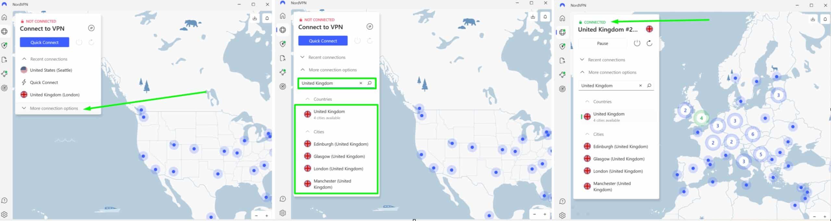Image resolution: width=831 pixels, height=221 pixels.
Task: Open help icon in left window sidebar
Action: point(5,201)
